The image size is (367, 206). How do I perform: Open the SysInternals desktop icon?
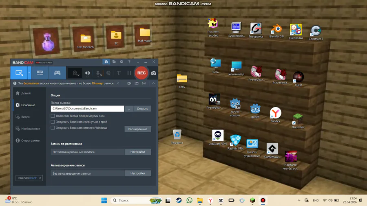pyautogui.click(x=236, y=30)
